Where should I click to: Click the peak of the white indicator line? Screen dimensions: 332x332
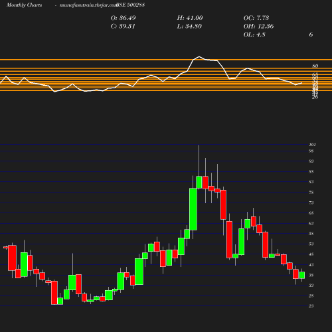pyautogui.click(x=199, y=56)
